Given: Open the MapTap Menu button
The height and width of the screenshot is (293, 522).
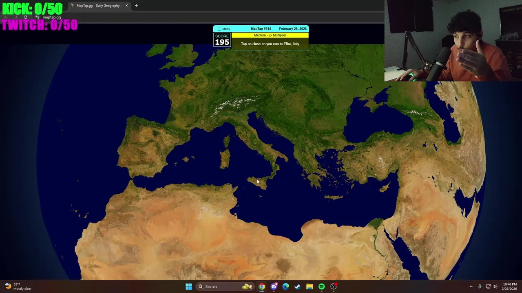Looking at the screenshot, I should coord(223,29).
